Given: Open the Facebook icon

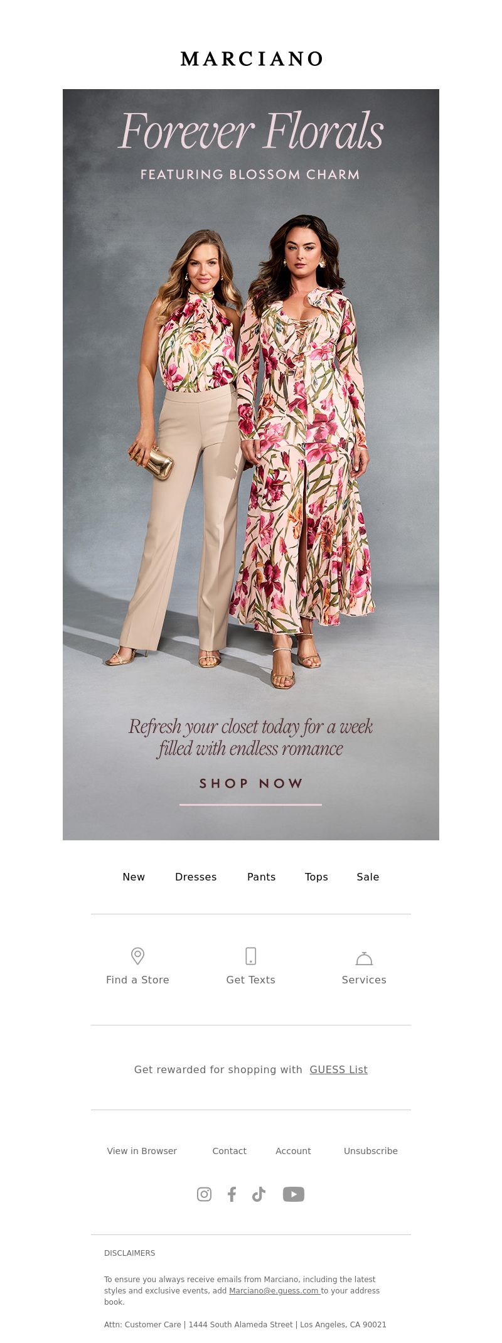Looking at the screenshot, I should point(232,1194).
